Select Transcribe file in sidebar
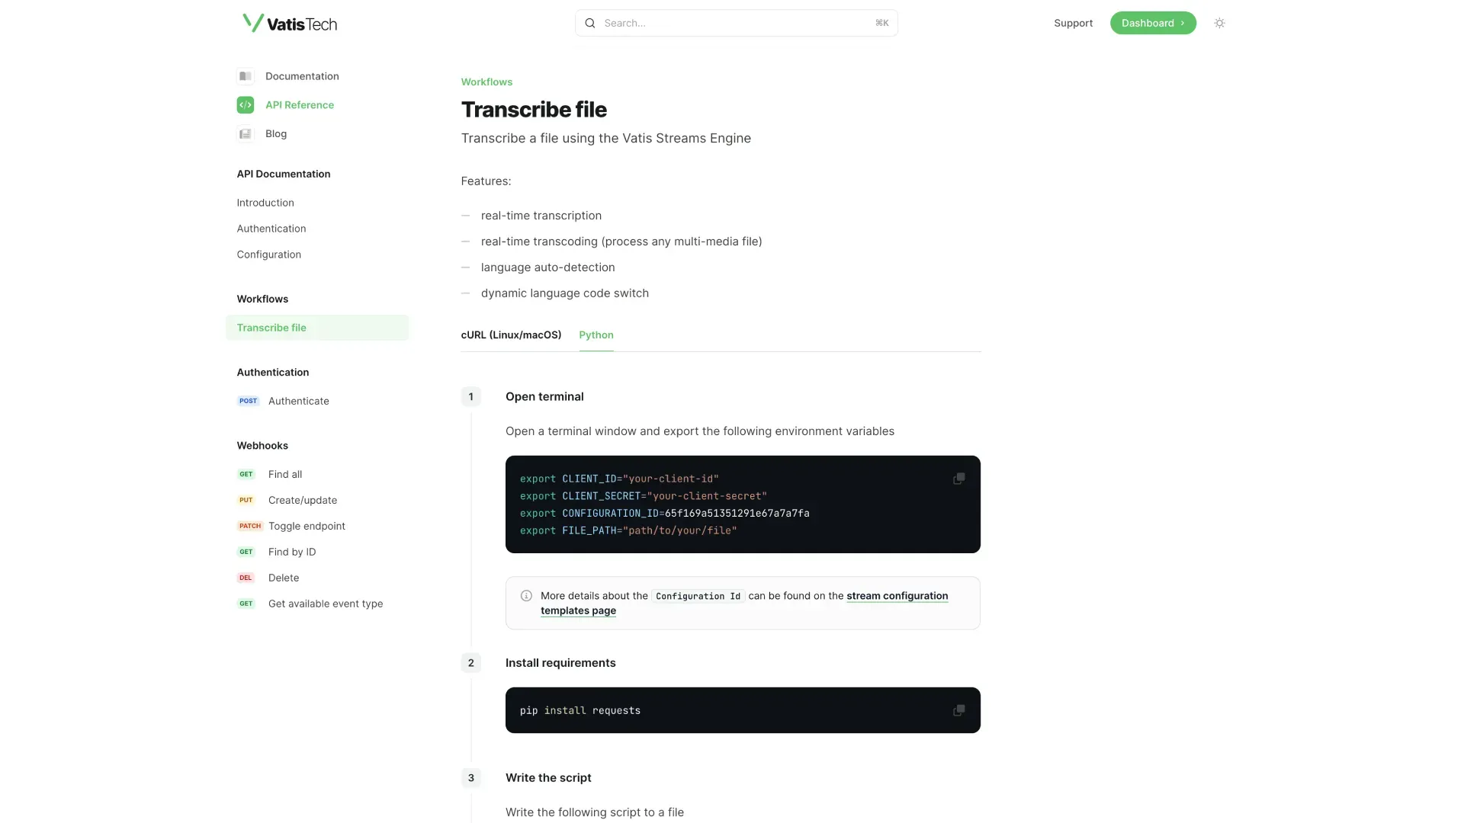The width and height of the screenshot is (1464, 823). tap(317, 328)
